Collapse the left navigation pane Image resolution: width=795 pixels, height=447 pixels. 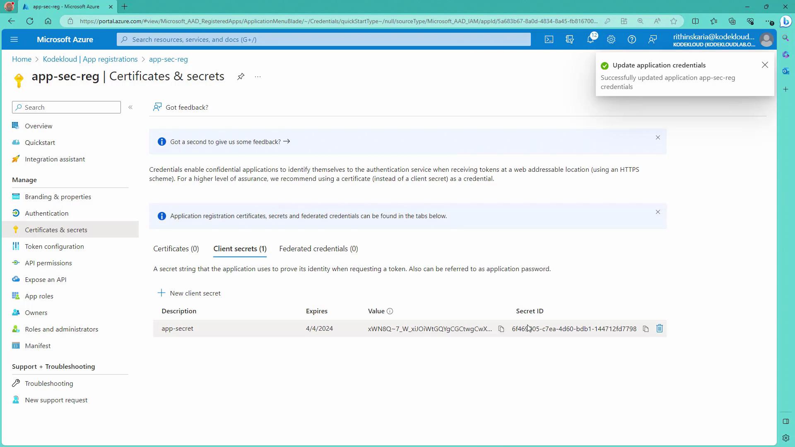coord(130,107)
